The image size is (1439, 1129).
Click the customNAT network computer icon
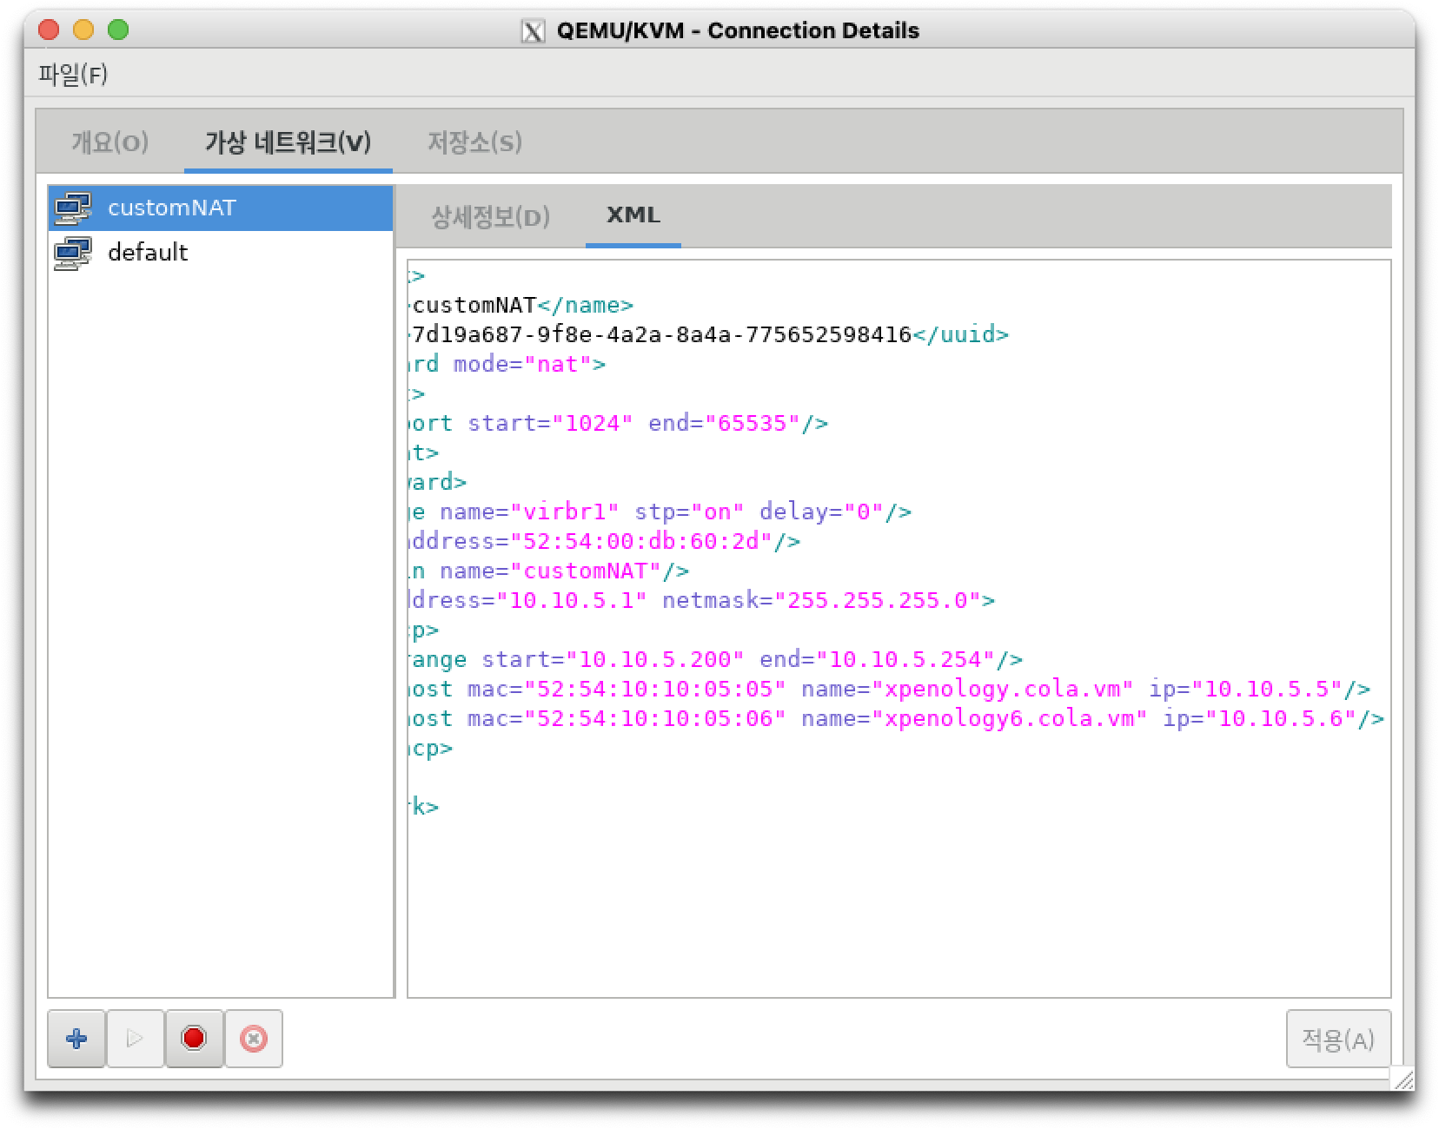point(73,208)
